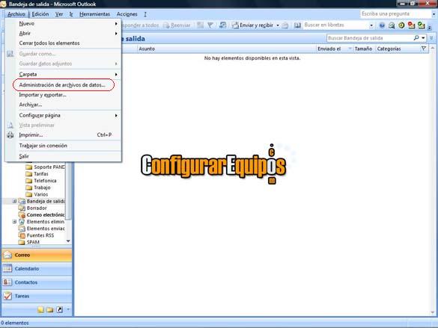This screenshot has height=328, width=438.
Task: Select the Varios folder
Action: click(x=37, y=194)
